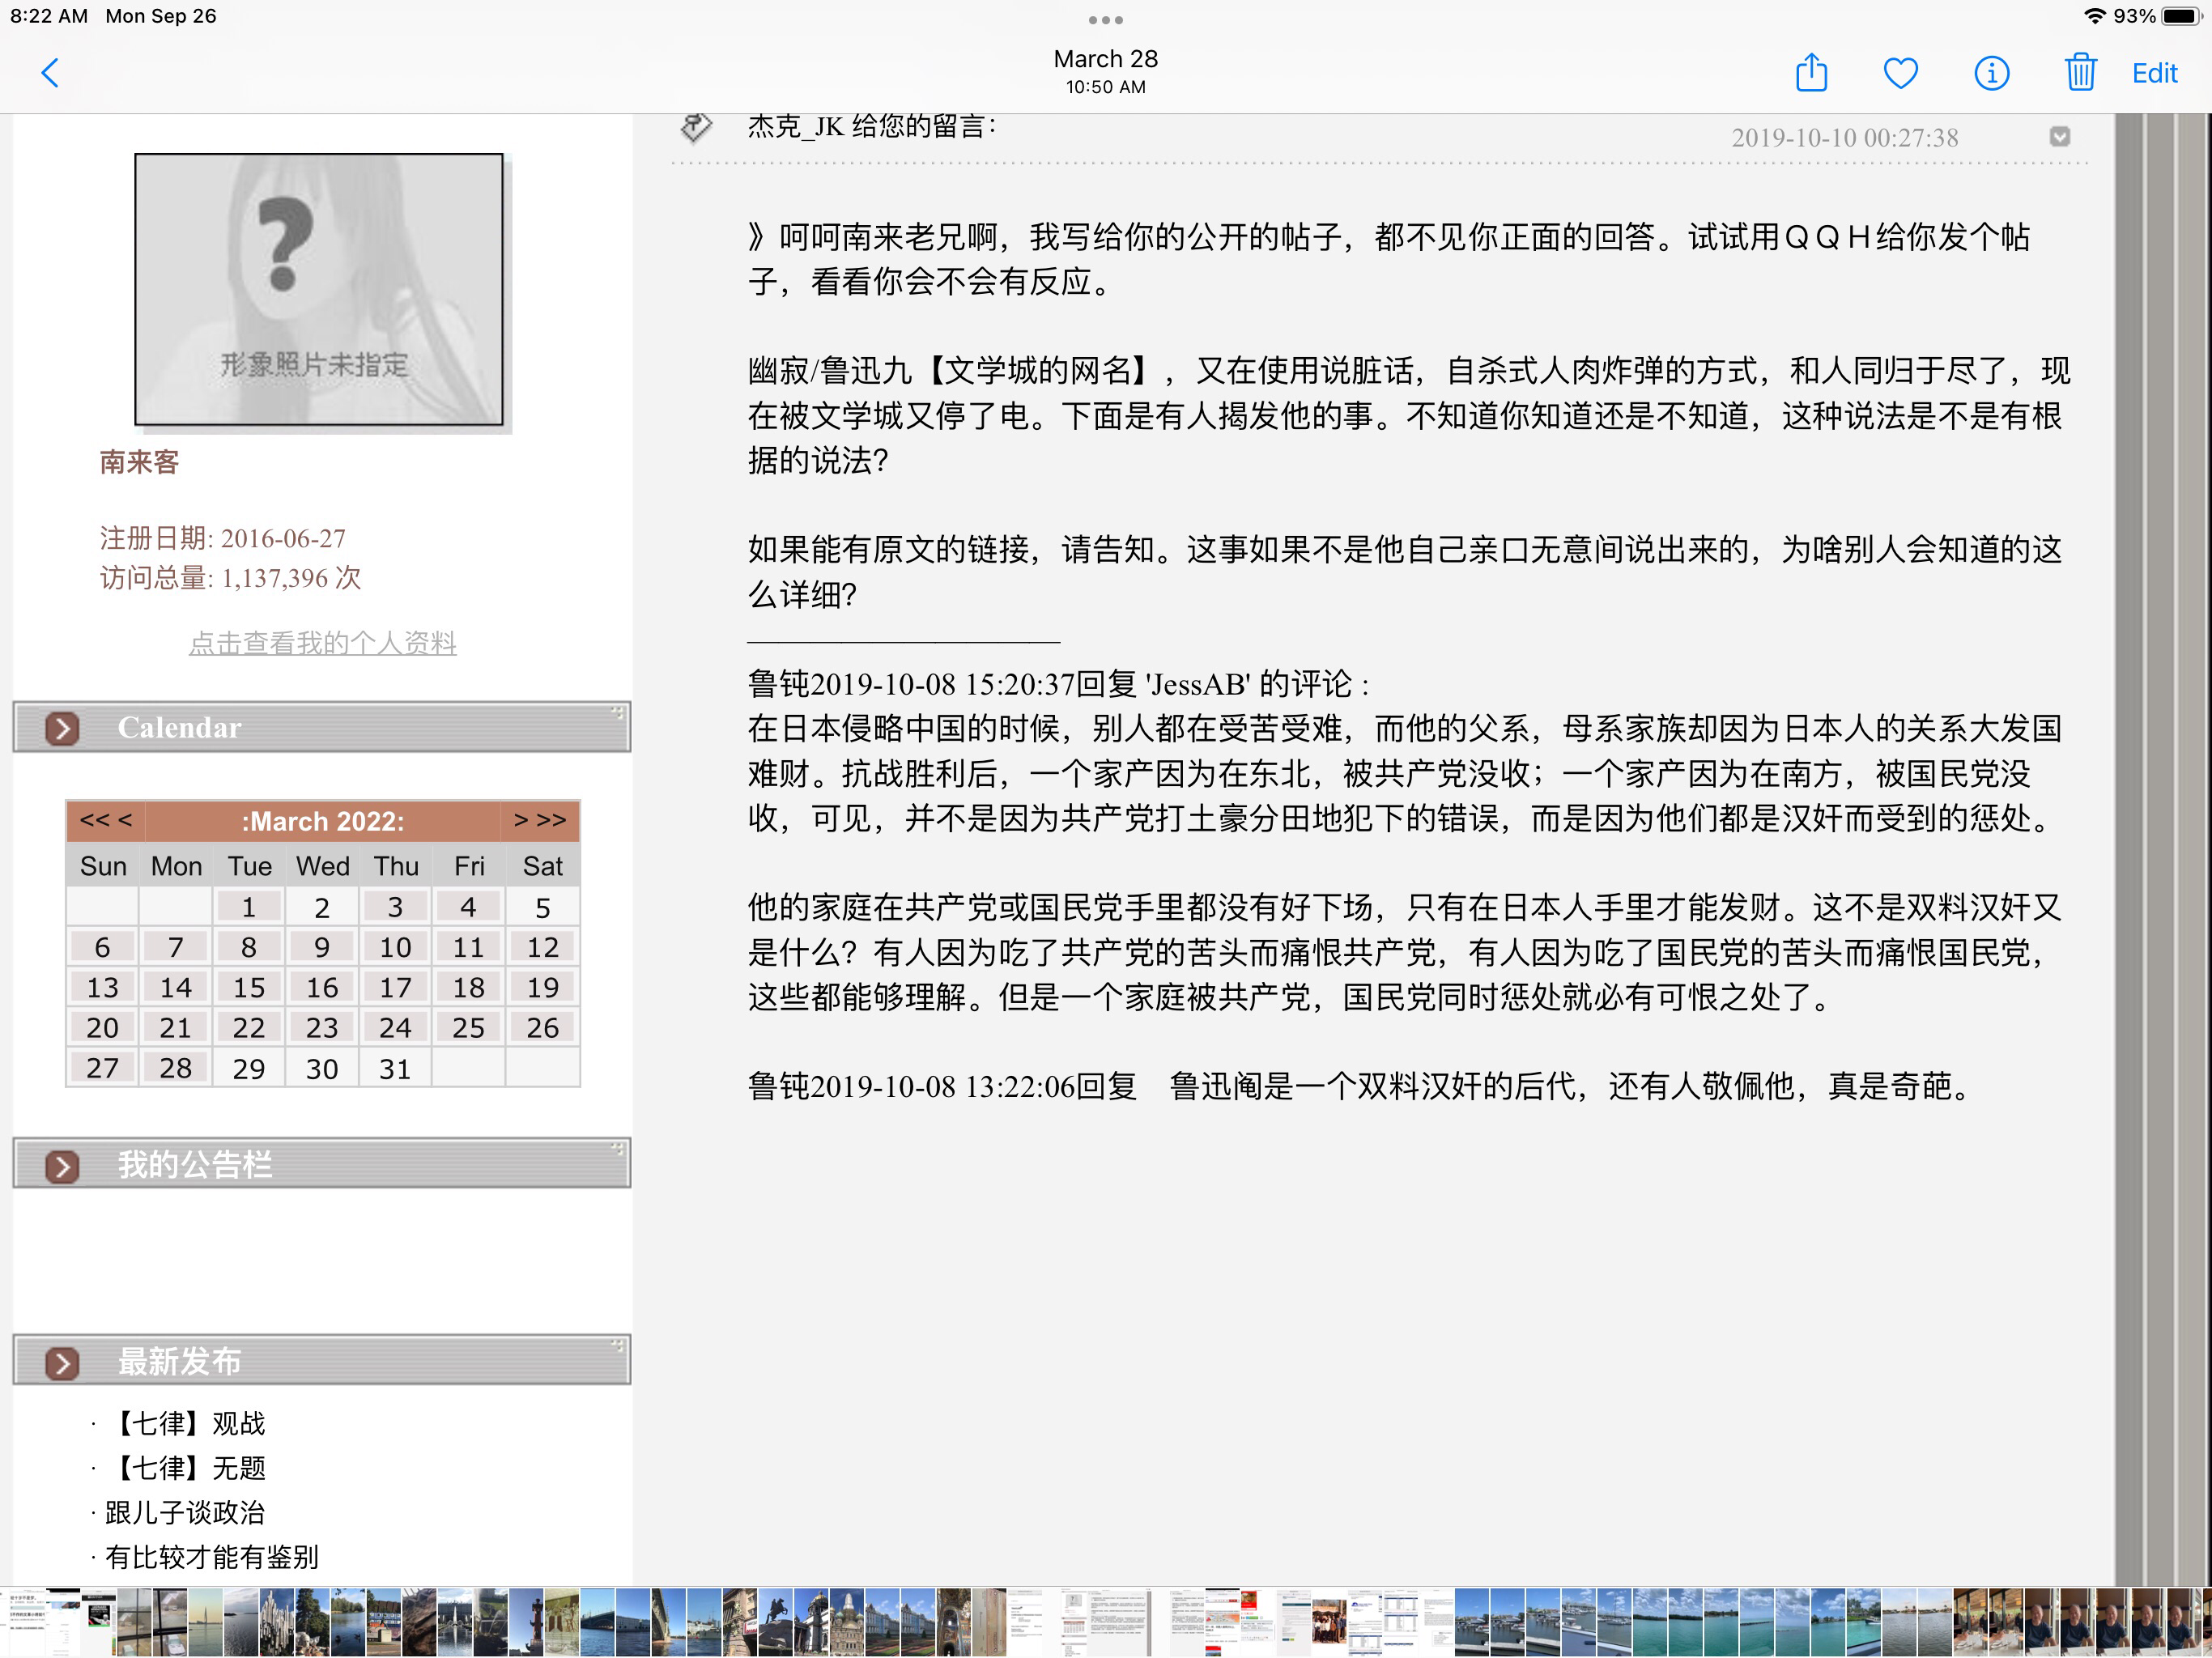Expand the Calendar section arrow
The image size is (2212, 1658).
pyautogui.click(x=62, y=728)
